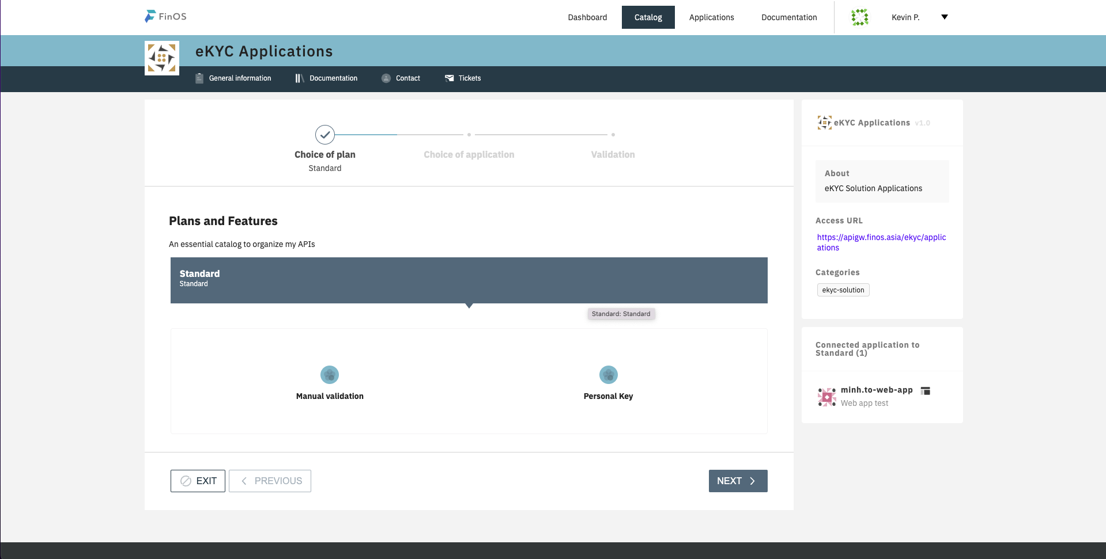Click the General information clipboard icon
1106x559 pixels.
199,78
